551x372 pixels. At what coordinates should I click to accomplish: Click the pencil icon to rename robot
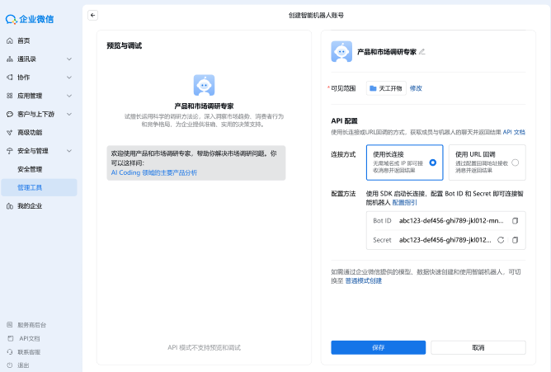pos(422,51)
